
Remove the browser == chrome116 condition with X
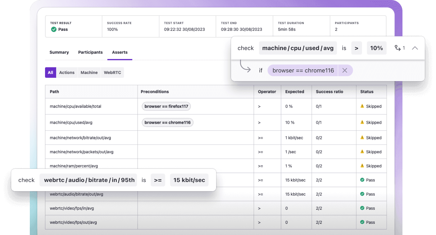click(345, 71)
